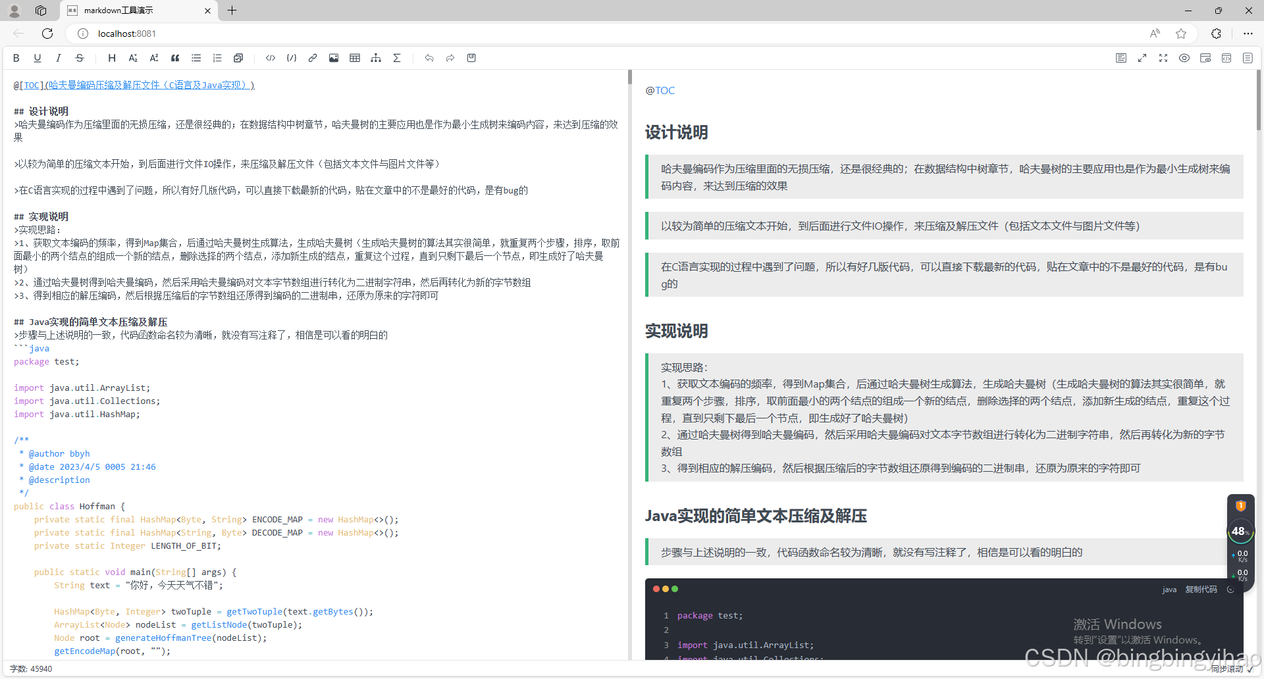This screenshot has height=679, width=1264.
Task: Click the Java实现的简单文本压缩及解压 preview heading
Action: 756,516
